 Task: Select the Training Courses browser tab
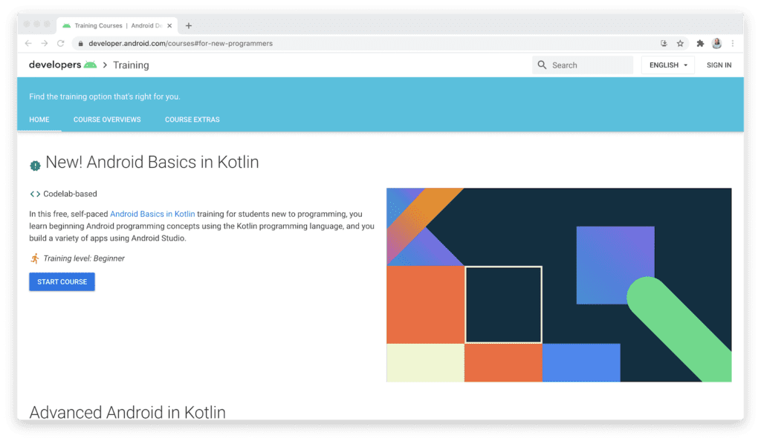117,26
